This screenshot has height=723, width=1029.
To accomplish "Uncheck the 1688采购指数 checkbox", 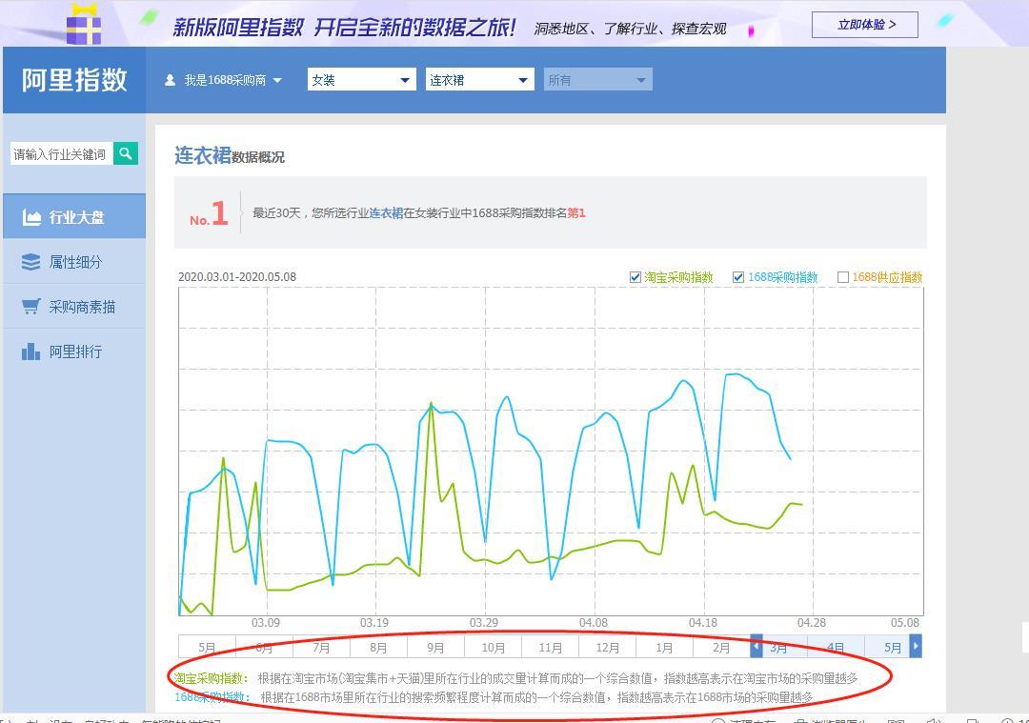I will coord(738,277).
